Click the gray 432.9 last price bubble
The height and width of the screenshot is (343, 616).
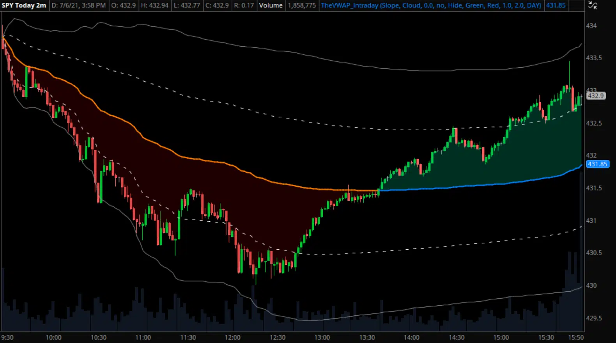(x=596, y=96)
